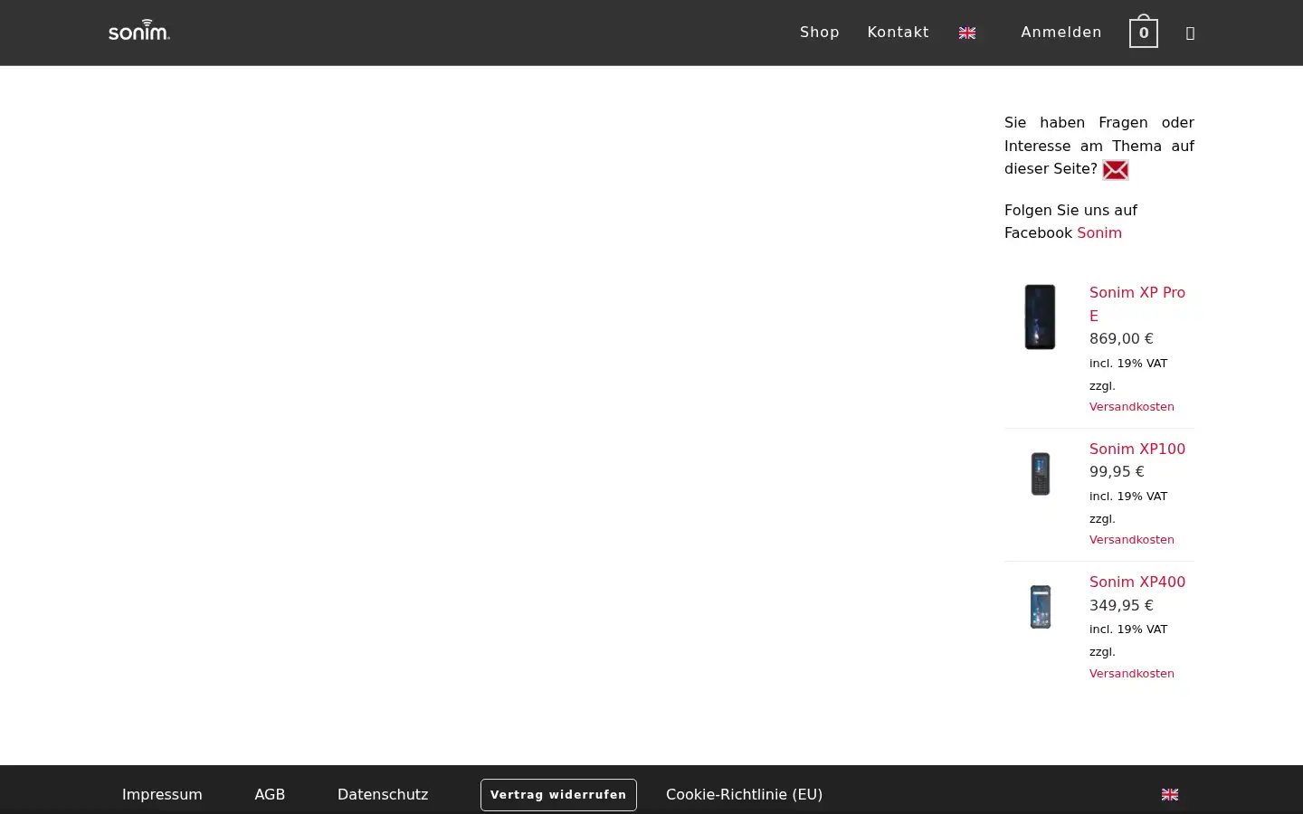
Task: Open Cookie-Richtlinie (EU) footer link
Action: coord(744,795)
